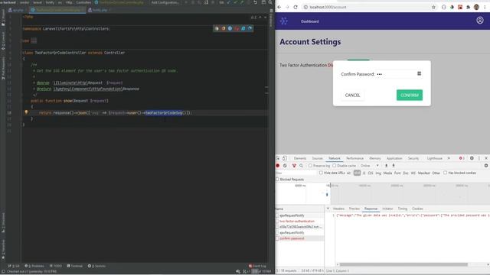The height and width of the screenshot is (275, 490).
Task: Go back in browser history
Action: click(279, 7)
